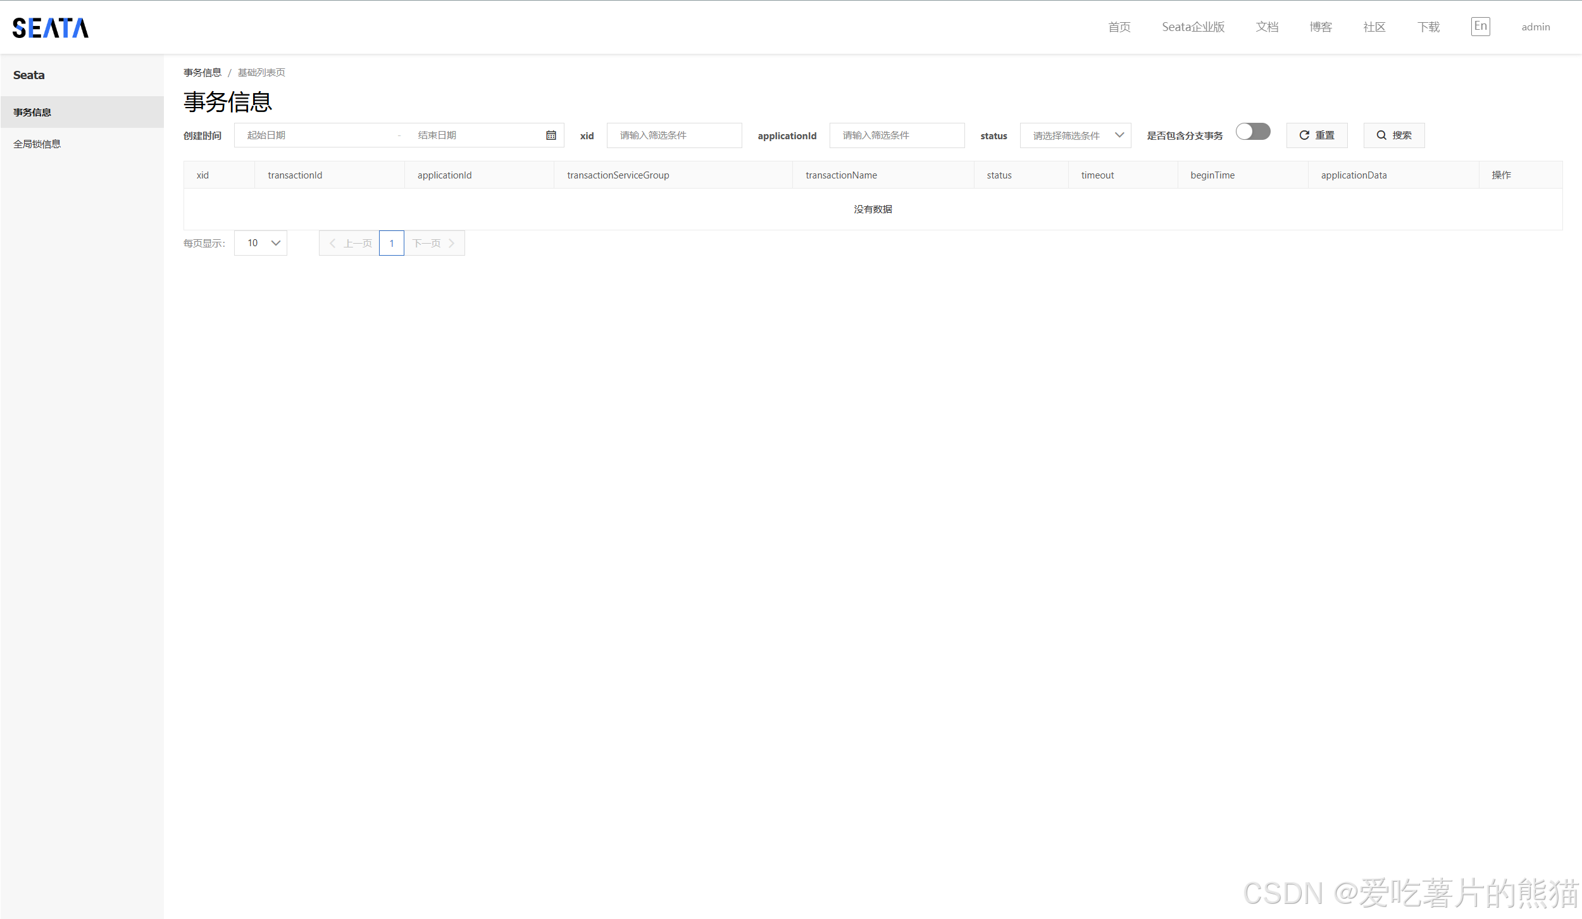Click the reset refresh button

[1316, 135]
